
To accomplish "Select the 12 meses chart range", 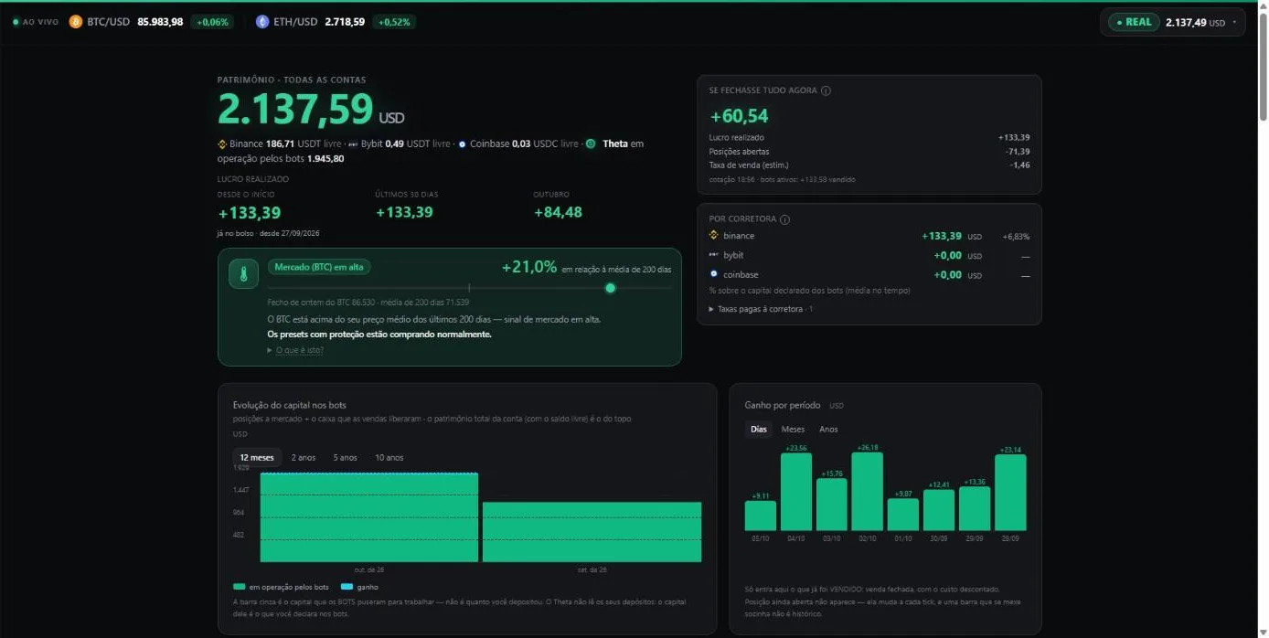I will pos(257,458).
